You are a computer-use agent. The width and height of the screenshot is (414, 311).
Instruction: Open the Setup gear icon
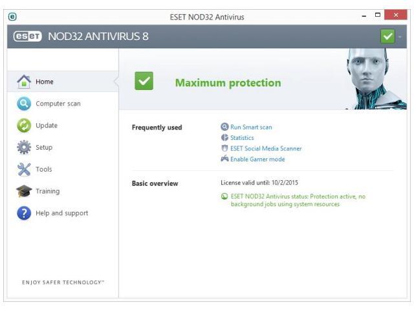click(24, 148)
